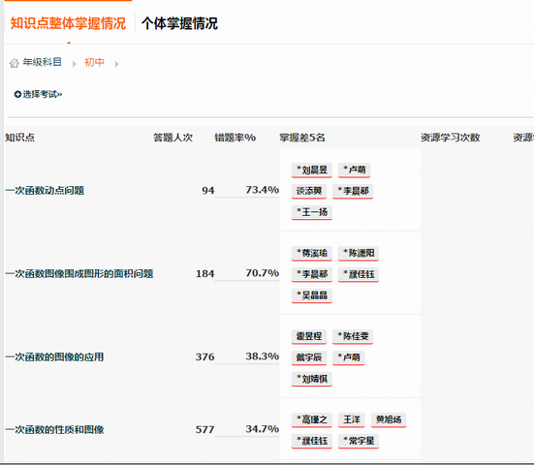Screen dimensions: 534x465
Task: Switch to 个体掌握情况 tab
Action: coord(179,23)
